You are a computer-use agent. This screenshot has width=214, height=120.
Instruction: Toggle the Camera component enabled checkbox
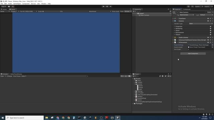click(177, 21)
